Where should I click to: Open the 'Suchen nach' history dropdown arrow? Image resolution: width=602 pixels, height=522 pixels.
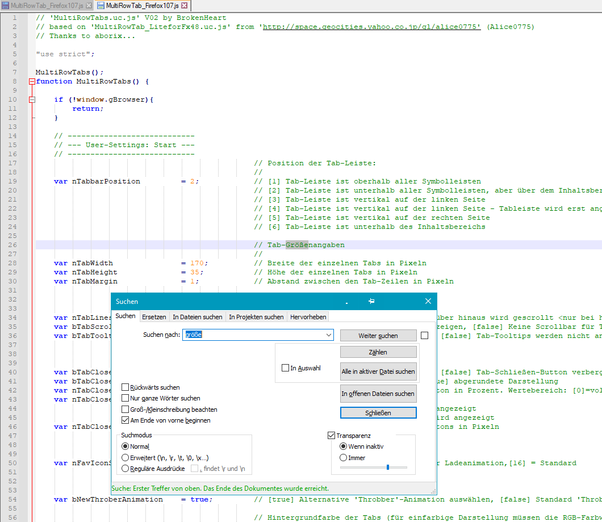(329, 335)
